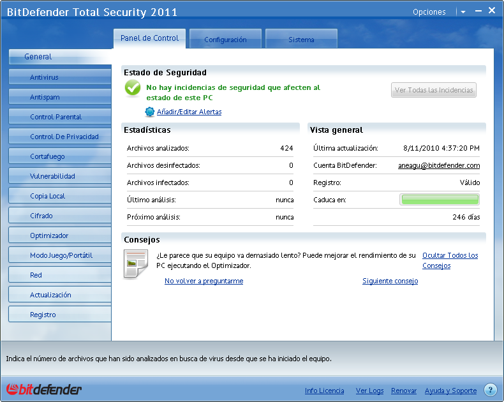Open the Control De Privacidad section

tap(60, 137)
